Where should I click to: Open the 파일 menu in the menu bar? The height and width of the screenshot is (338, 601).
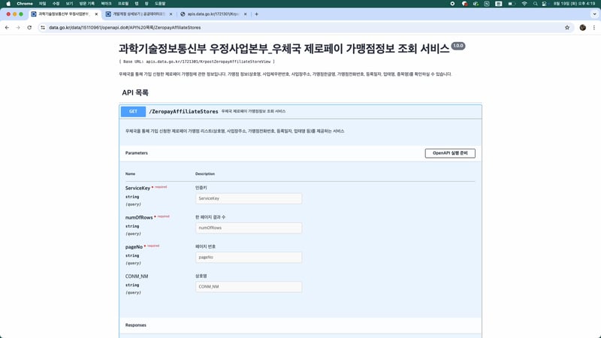pyautogui.click(x=43, y=4)
